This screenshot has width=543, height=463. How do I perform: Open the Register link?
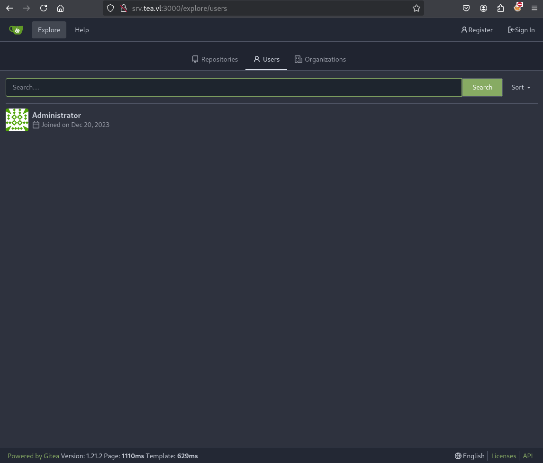pos(477,30)
